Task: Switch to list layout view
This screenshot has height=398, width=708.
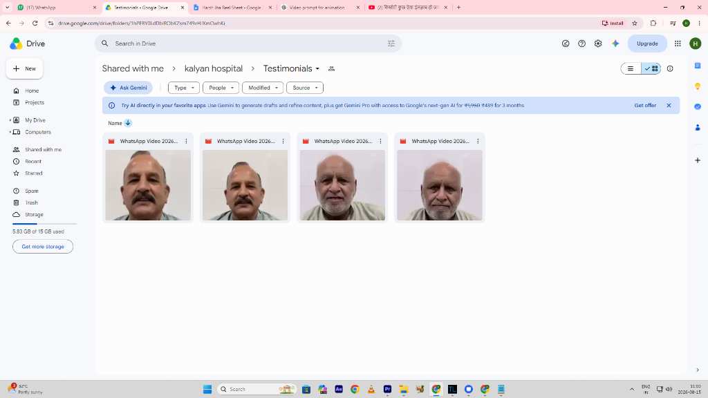Action: coord(631,68)
